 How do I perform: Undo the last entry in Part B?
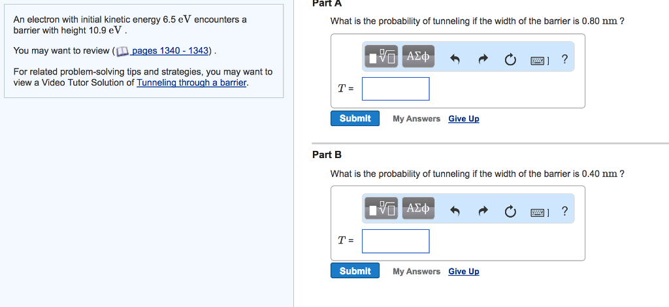coord(456,211)
